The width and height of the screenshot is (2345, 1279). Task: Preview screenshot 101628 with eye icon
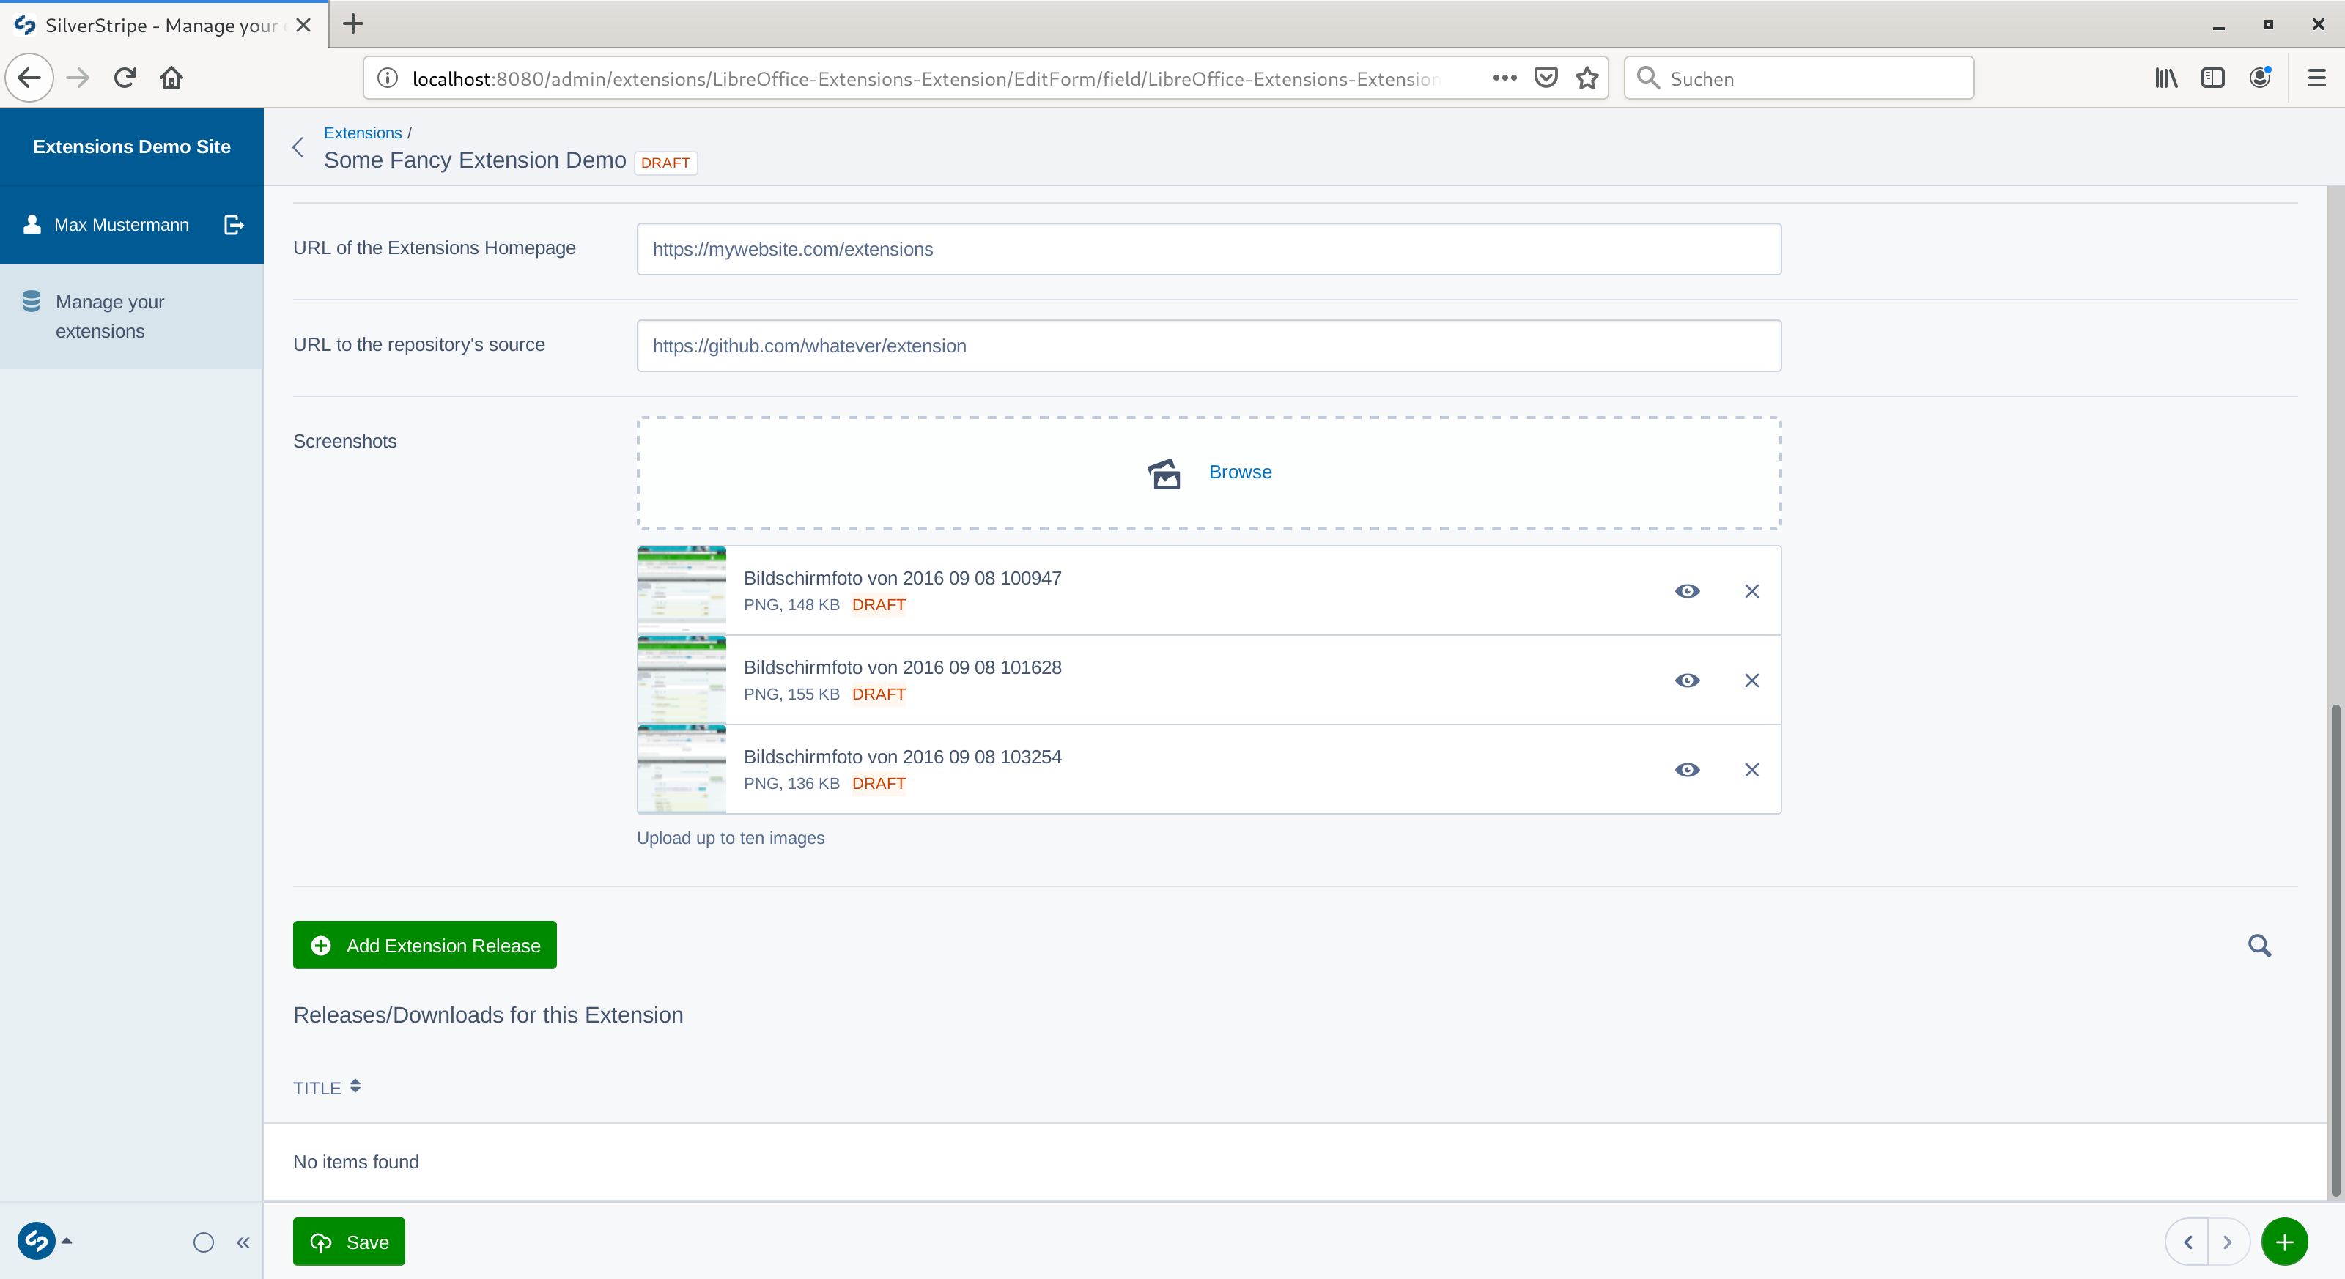1687,681
